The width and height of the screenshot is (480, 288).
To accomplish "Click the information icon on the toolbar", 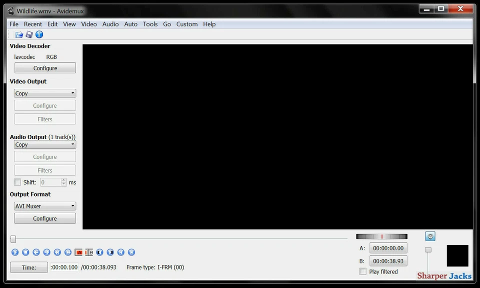I will 39,34.
